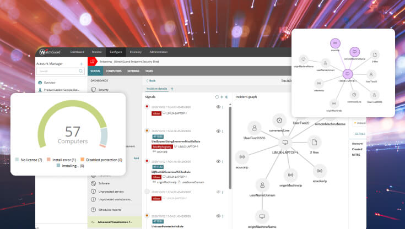The width and height of the screenshot is (405, 229).
Task: Refresh the Signals list
Action: coord(217,96)
